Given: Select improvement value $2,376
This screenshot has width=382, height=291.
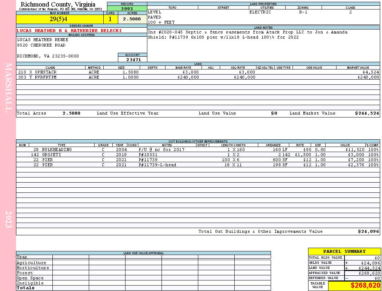Looking at the screenshot, I should (356, 165).
